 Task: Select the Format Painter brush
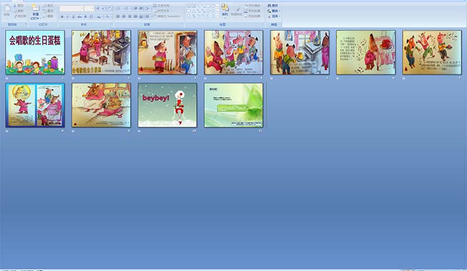click(x=14, y=16)
